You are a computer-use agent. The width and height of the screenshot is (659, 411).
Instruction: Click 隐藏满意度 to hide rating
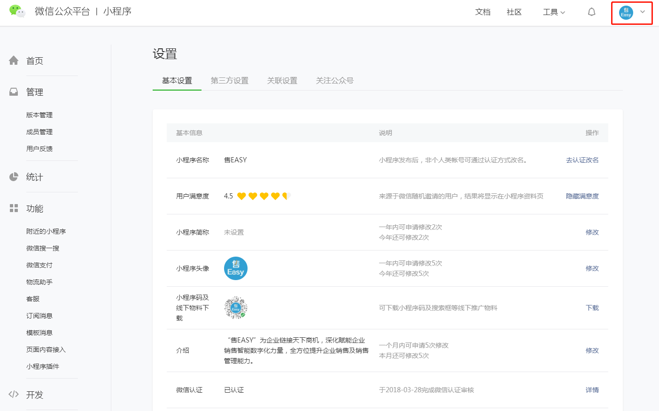click(x=582, y=196)
